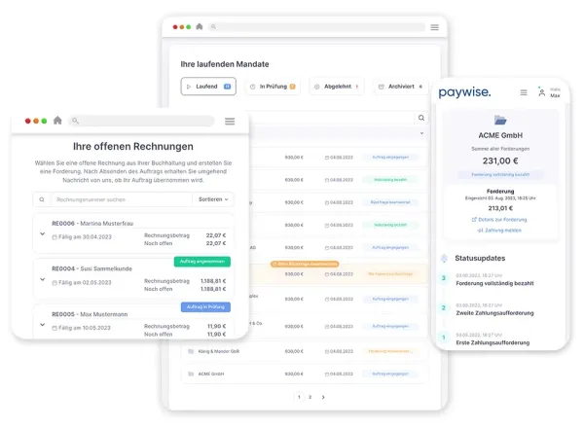The width and height of the screenshot is (584, 428).
Task: Go to page 2 of Mandate list
Action: coord(310,397)
